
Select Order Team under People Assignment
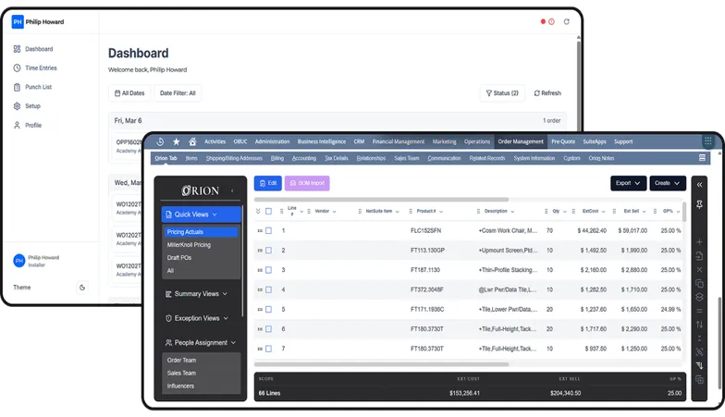pyautogui.click(x=181, y=361)
